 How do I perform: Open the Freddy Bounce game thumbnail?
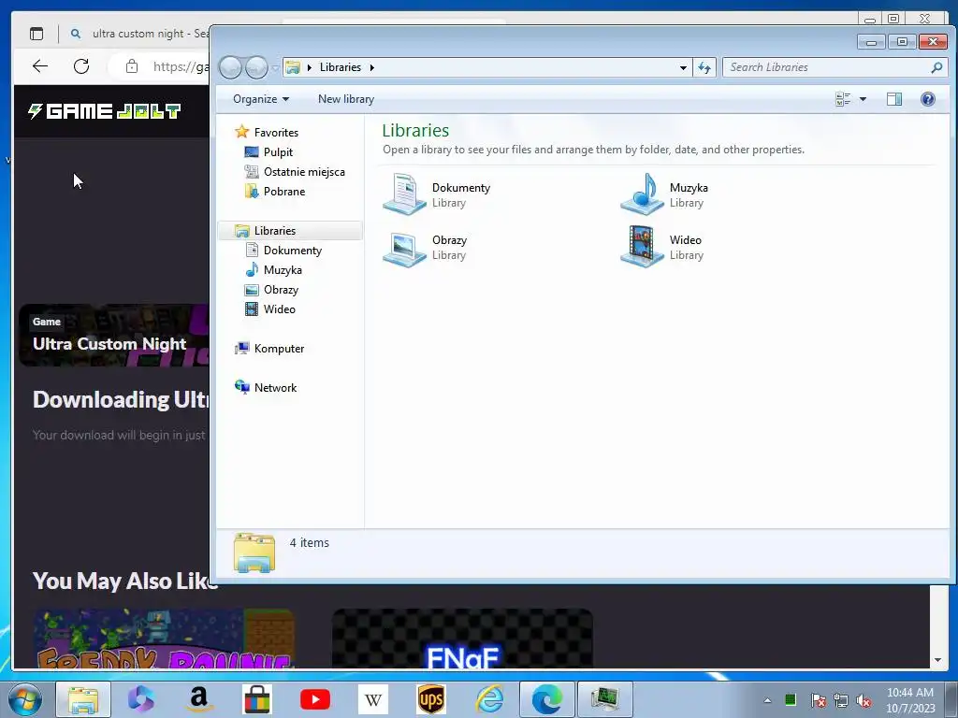pos(164,638)
